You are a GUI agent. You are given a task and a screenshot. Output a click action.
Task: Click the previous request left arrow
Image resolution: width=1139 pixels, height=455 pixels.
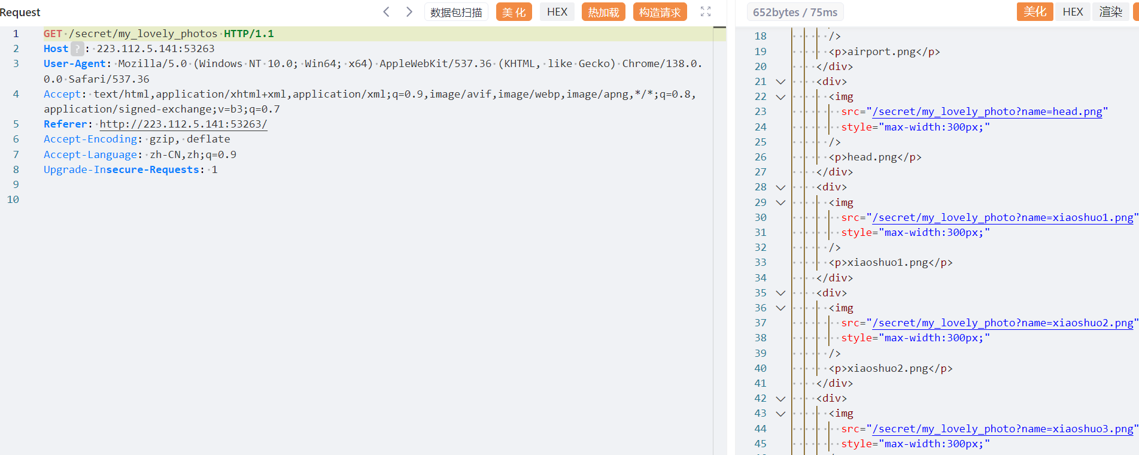(x=386, y=12)
